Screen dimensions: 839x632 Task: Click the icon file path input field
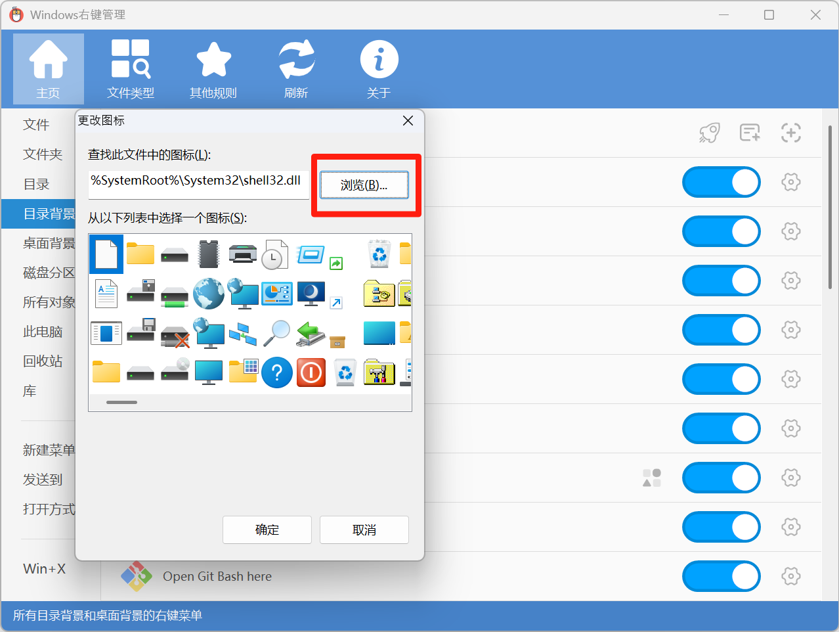(198, 184)
